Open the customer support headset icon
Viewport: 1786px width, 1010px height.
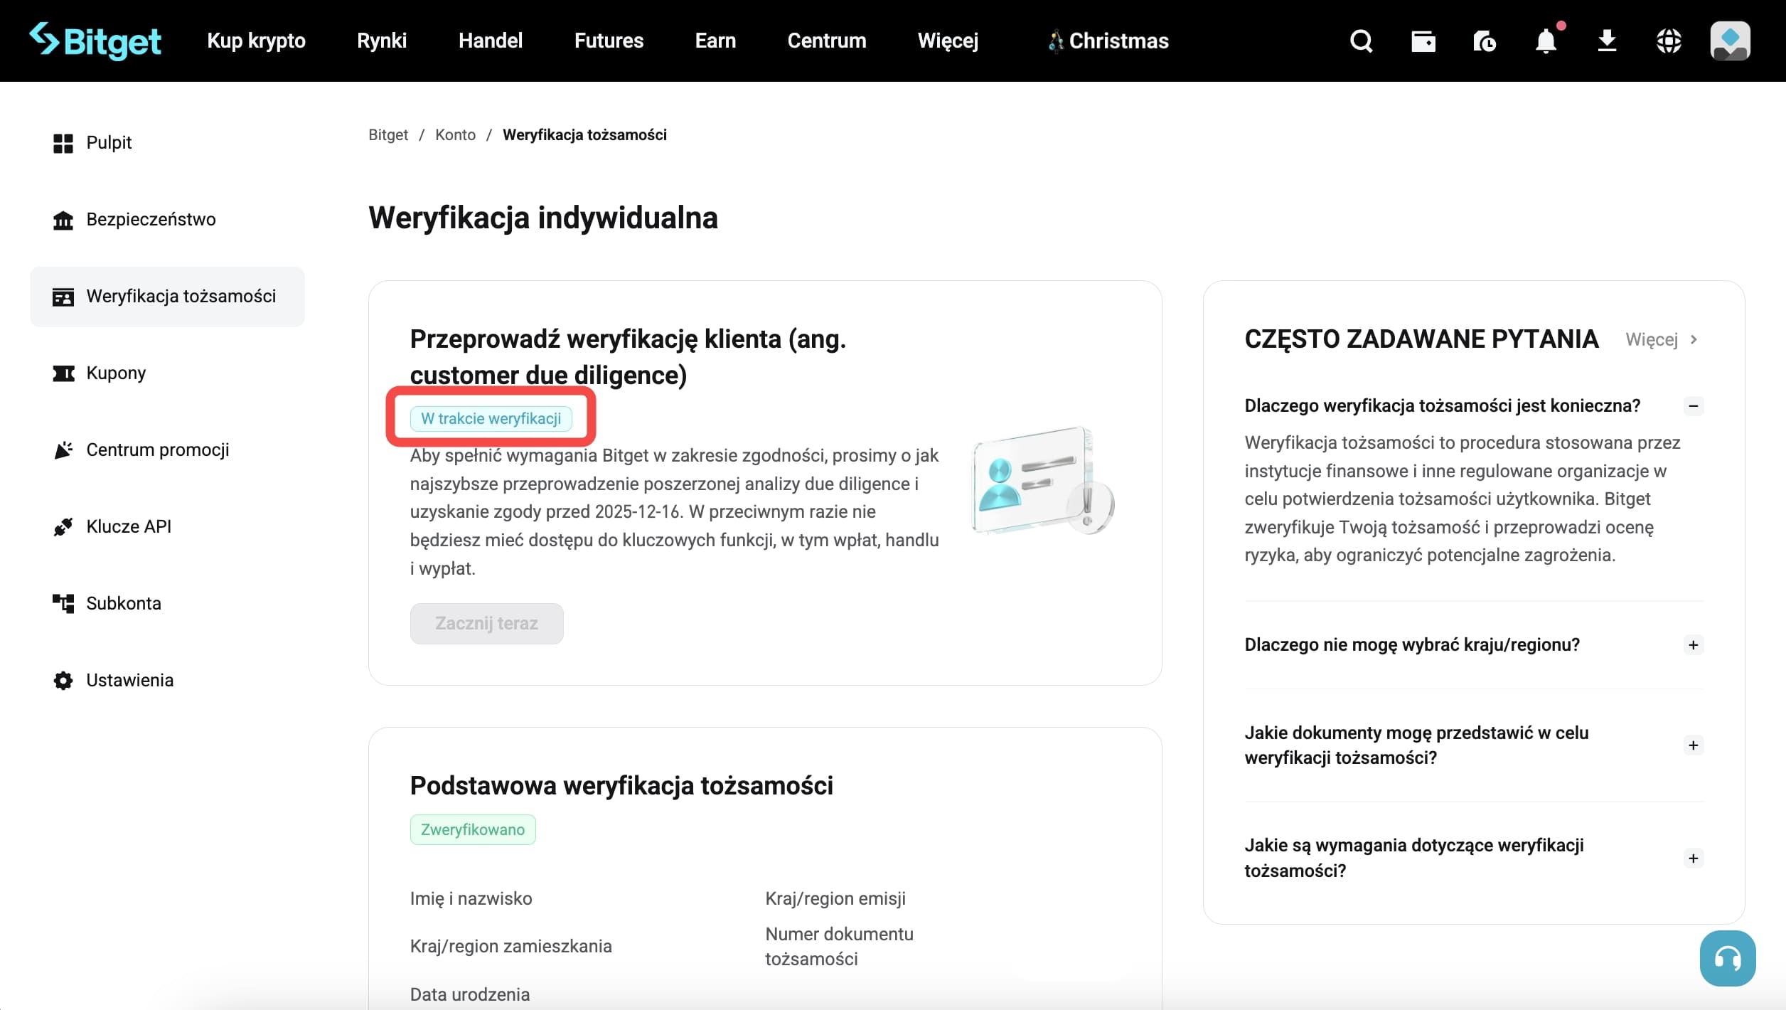(x=1728, y=958)
